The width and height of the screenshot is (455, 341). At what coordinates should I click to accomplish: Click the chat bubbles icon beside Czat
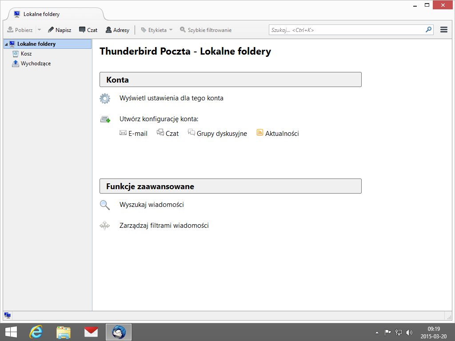(160, 132)
